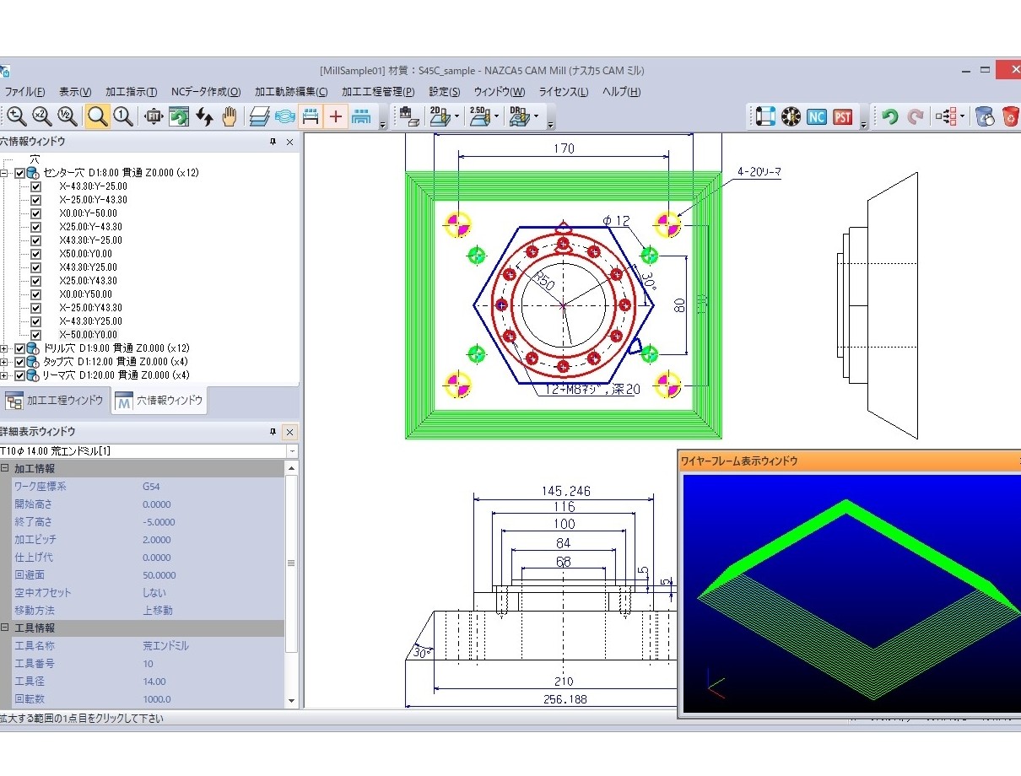The image size is (1021, 776).
Task: Click the blue recycle bin with mouse icon
Action: (x=985, y=117)
